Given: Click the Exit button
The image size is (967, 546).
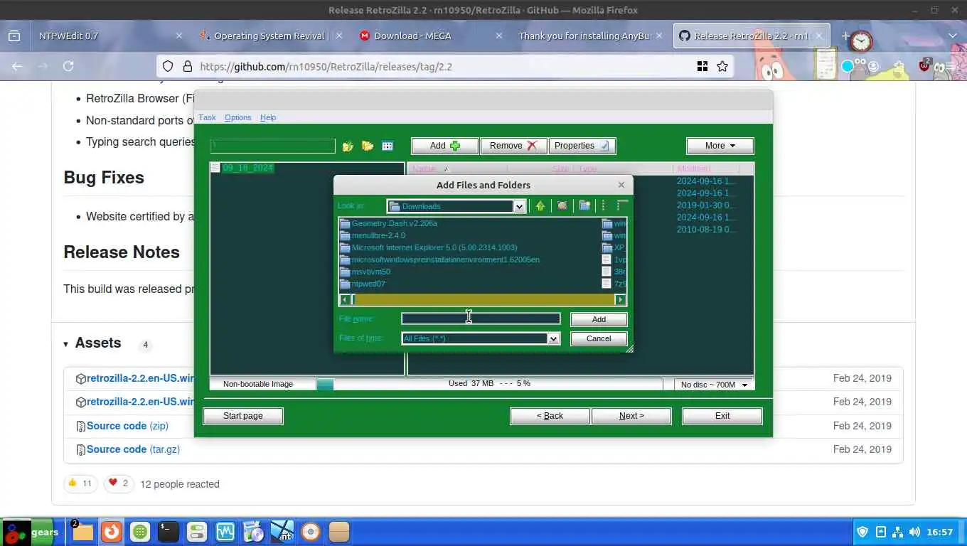Looking at the screenshot, I should click(x=722, y=416).
